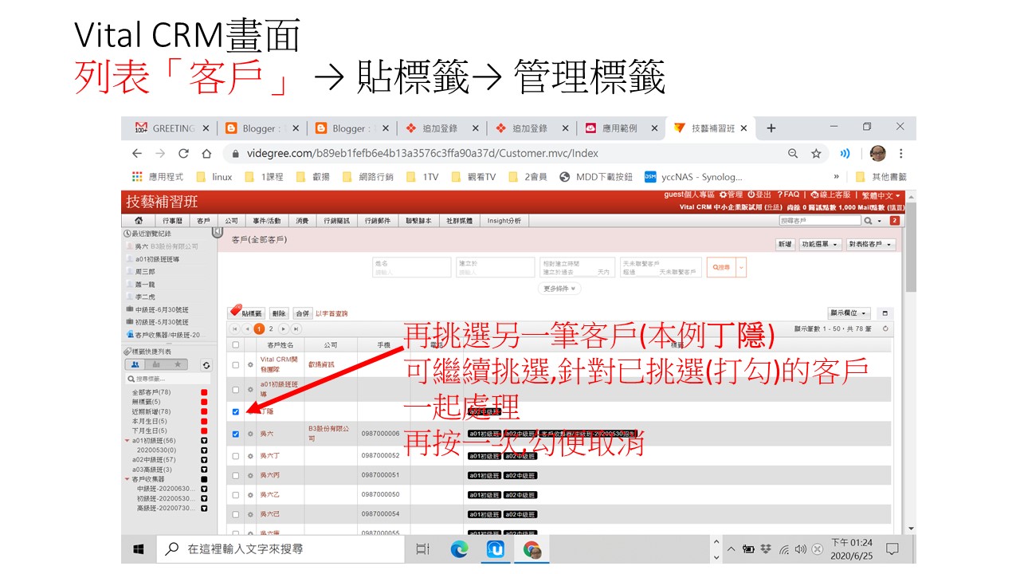Image resolution: width=1020 pixels, height=574 pixels.
Task: Select the star tag filter icon
Action: (x=177, y=365)
